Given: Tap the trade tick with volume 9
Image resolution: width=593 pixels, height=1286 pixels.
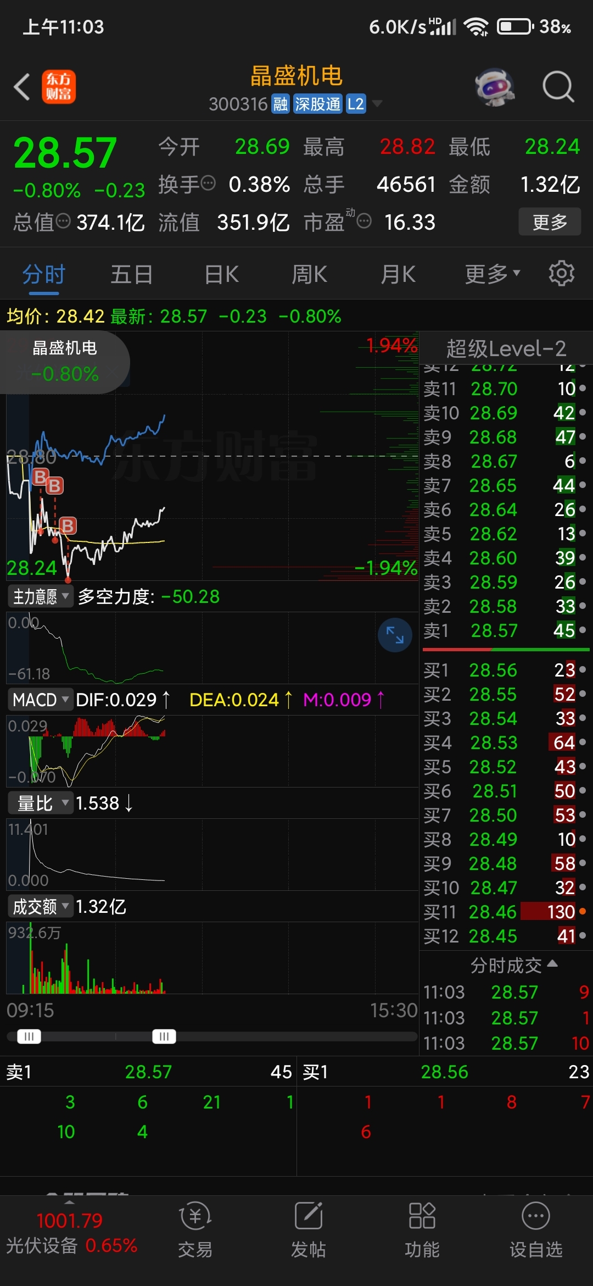Looking at the screenshot, I should pos(506,992).
